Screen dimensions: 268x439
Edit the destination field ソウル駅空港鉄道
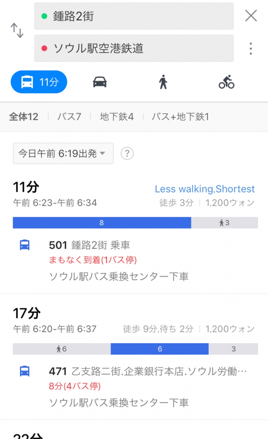(x=134, y=48)
